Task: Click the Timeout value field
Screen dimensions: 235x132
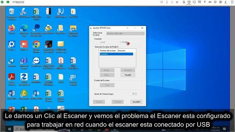Action: coord(131,94)
